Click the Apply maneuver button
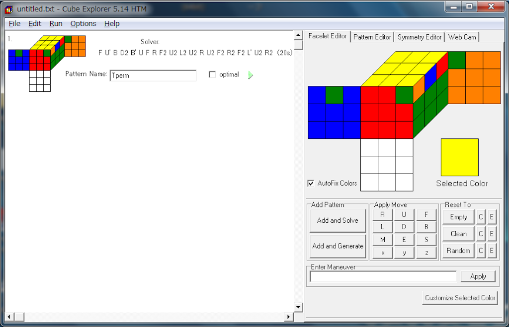The image size is (509, 327). [x=478, y=276]
